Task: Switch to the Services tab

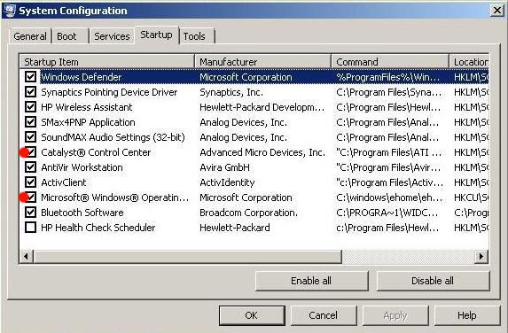Action: tap(112, 36)
